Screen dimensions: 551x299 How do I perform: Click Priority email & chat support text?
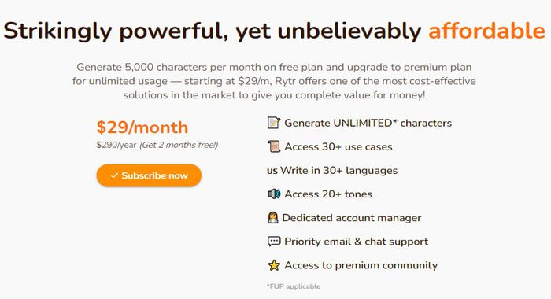(x=357, y=242)
